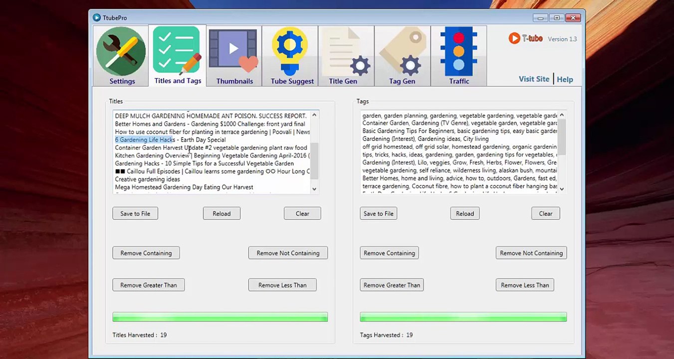Click Remove Less Than under Tags
674x359 pixels.
525,285
